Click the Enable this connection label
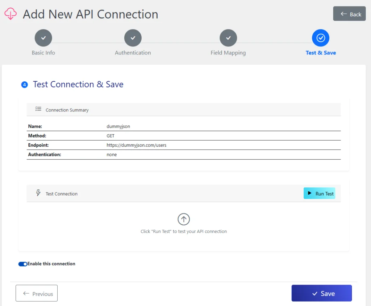The height and width of the screenshot is (306, 371). 51,264
